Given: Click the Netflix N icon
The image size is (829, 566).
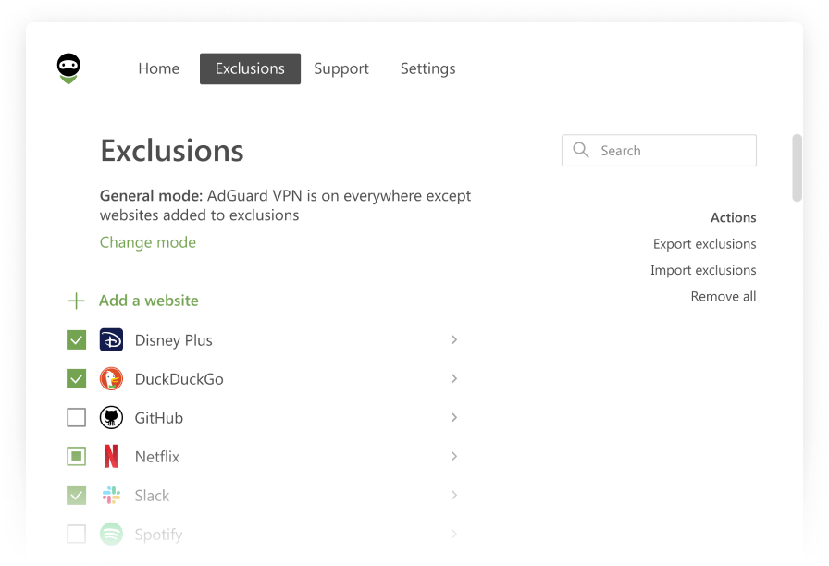Looking at the screenshot, I should pyautogui.click(x=111, y=457).
